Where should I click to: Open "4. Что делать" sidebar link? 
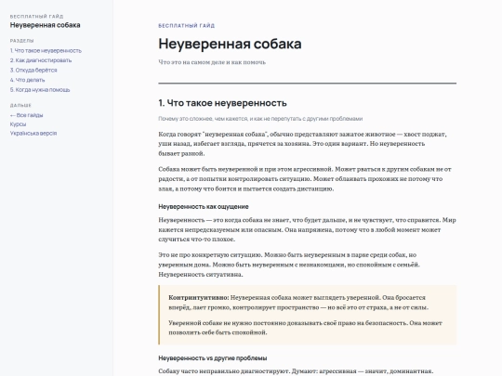(27, 80)
